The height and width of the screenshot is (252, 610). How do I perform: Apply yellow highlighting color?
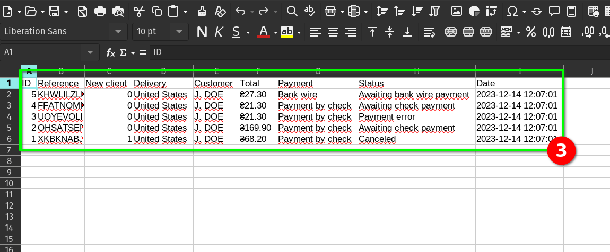pyautogui.click(x=287, y=32)
